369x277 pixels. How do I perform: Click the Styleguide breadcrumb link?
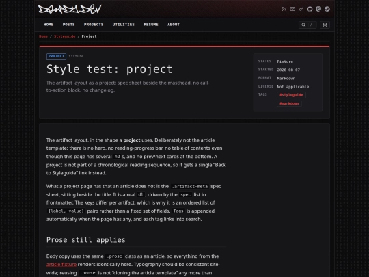pos(65,36)
